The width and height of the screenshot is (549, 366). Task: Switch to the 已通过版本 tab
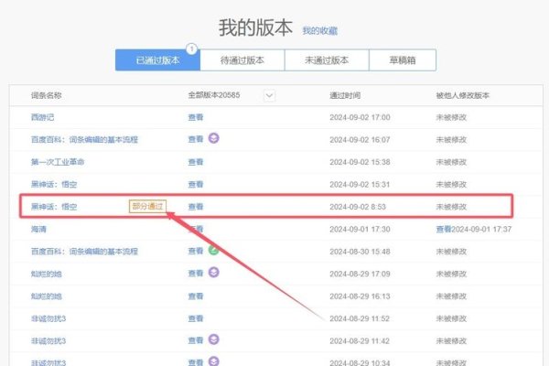tap(157, 60)
